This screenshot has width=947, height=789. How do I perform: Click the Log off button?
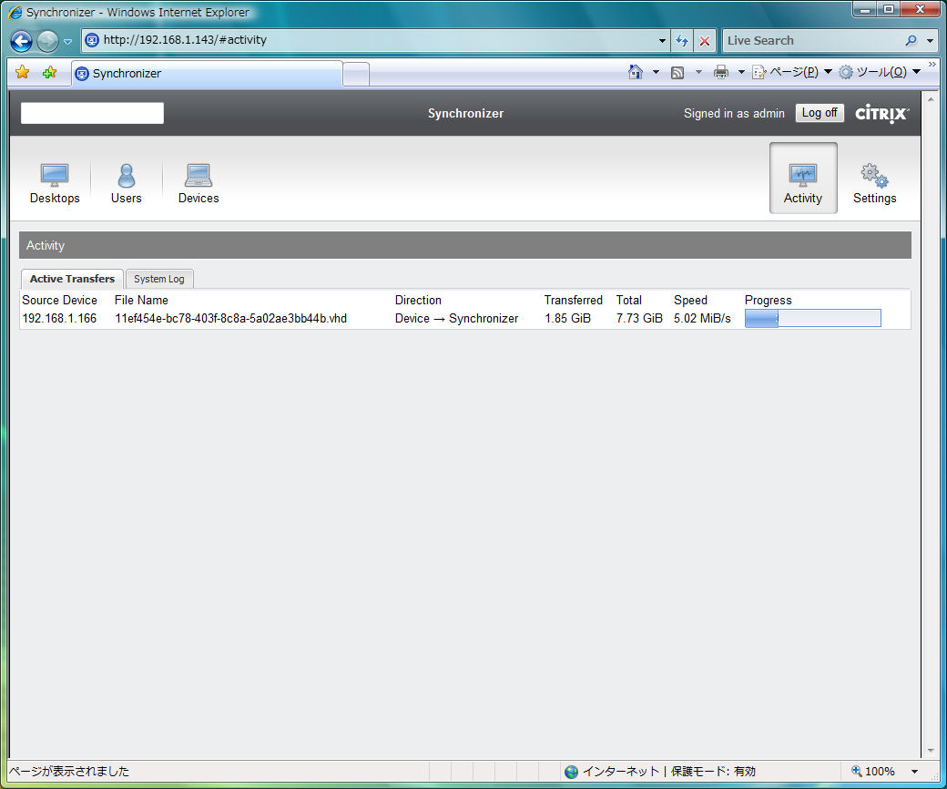point(819,113)
